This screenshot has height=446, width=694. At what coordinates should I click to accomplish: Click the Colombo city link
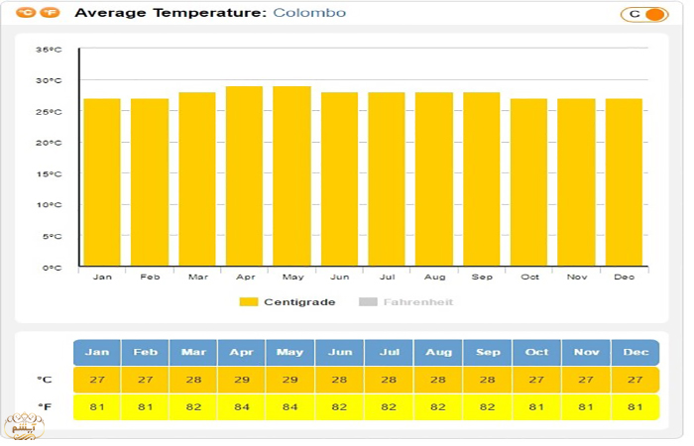[309, 14]
